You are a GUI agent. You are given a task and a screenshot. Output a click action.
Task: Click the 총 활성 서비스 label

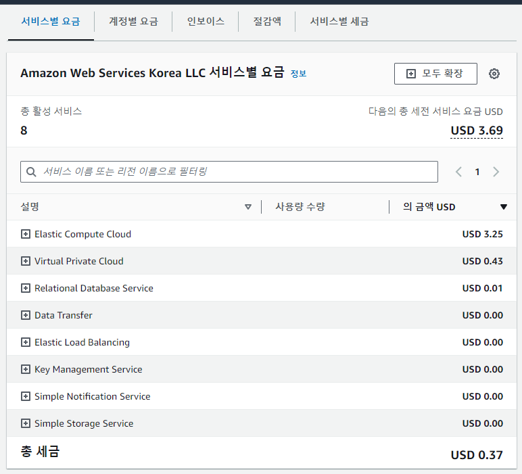point(51,111)
